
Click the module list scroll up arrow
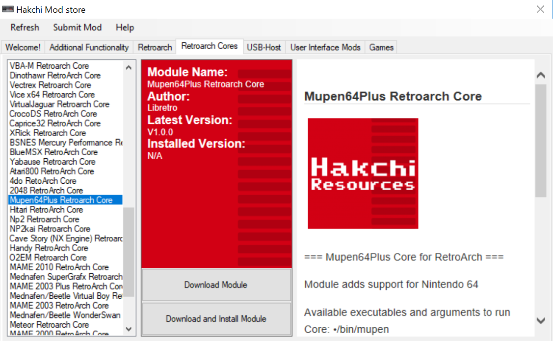click(x=129, y=67)
